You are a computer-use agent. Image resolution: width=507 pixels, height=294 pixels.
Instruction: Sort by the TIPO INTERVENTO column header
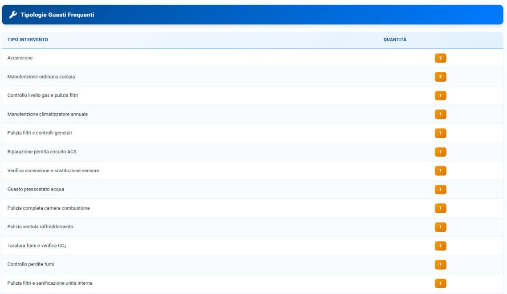(28, 40)
